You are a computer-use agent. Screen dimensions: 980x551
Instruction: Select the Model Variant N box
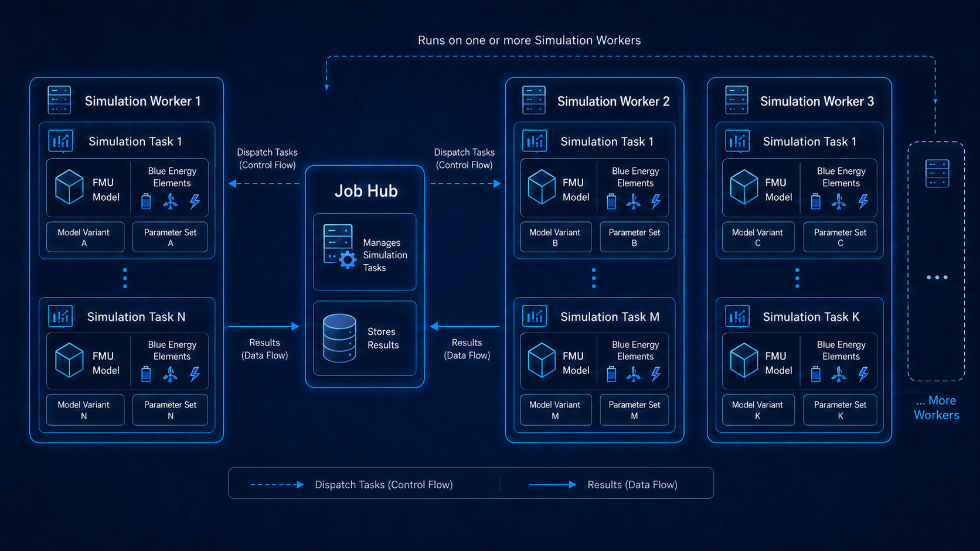click(85, 410)
